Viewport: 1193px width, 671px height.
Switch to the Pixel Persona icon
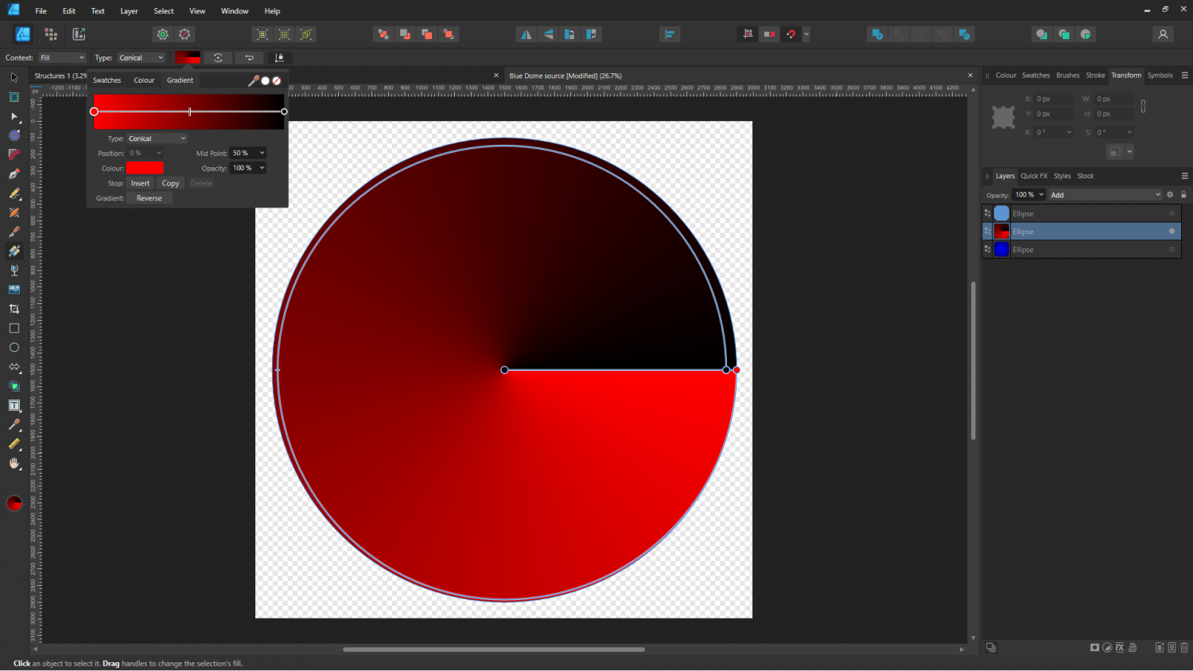click(x=51, y=34)
